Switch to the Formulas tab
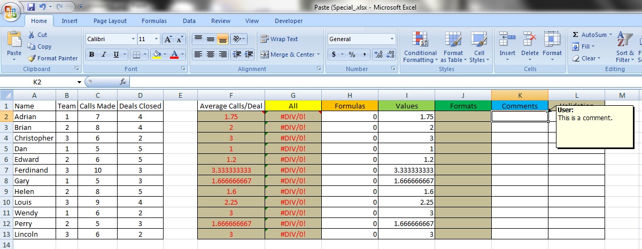Viewport: 642px width, 249px height. coord(154,21)
